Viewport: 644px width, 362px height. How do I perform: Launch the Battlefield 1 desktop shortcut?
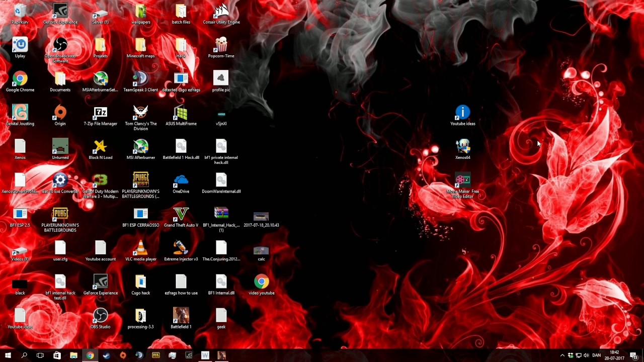pyautogui.click(x=181, y=317)
